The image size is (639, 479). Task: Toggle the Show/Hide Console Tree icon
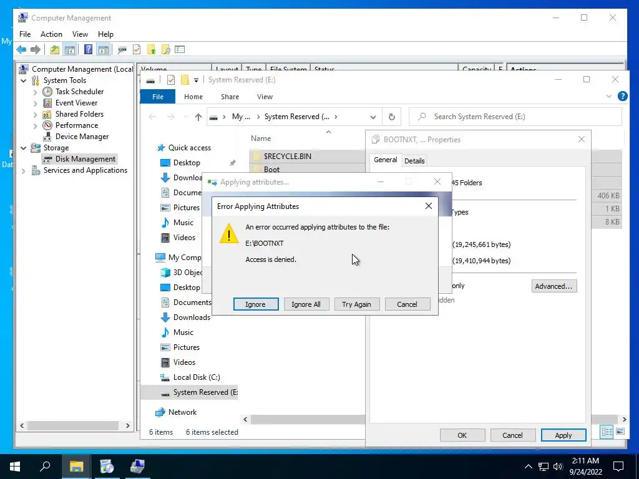pyautogui.click(x=70, y=50)
